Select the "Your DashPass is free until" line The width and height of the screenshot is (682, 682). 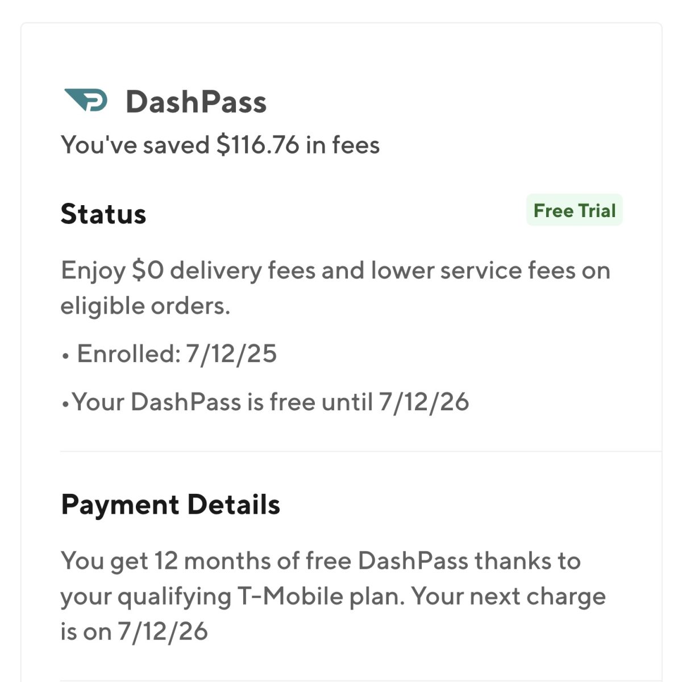coord(222,402)
